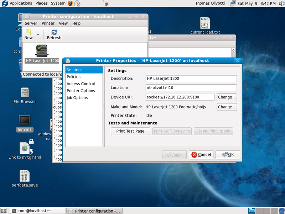Click the terminal window scrollbar up arrow
The width and height of the screenshot is (285, 214).
coord(233,50)
